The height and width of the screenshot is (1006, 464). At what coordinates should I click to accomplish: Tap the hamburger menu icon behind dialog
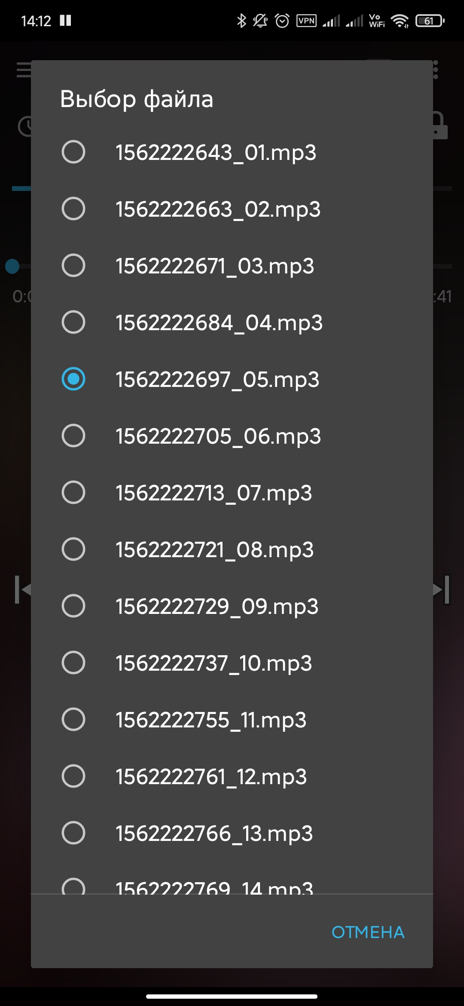pyautogui.click(x=23, y=70)
